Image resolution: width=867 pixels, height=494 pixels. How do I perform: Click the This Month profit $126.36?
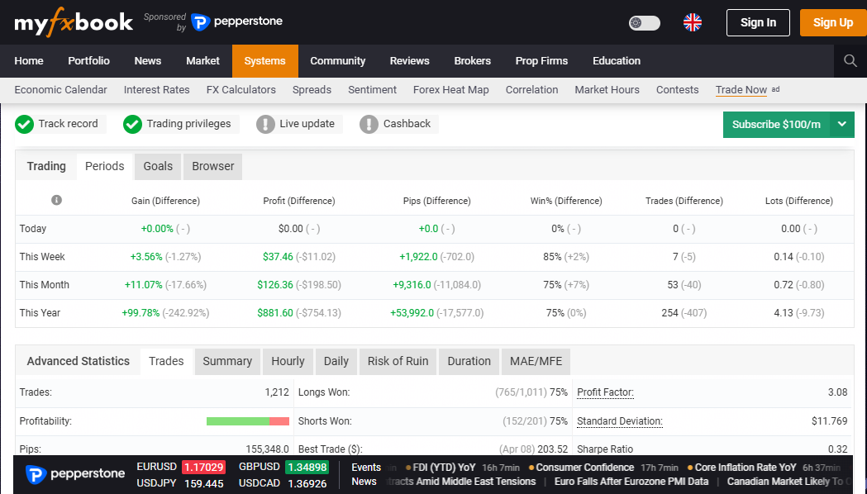point(275,285)
